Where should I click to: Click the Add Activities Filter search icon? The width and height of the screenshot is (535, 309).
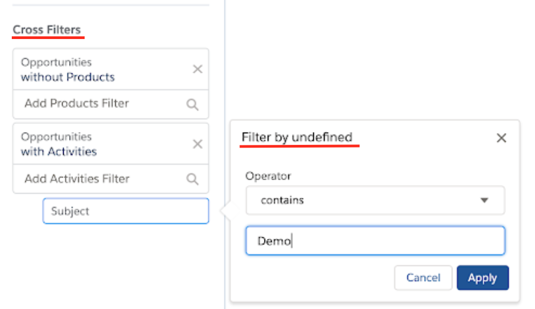(x=192, y=179)
